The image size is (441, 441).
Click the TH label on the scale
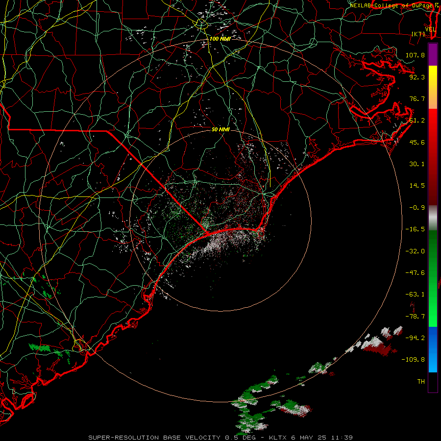click(x=421, y=382)
